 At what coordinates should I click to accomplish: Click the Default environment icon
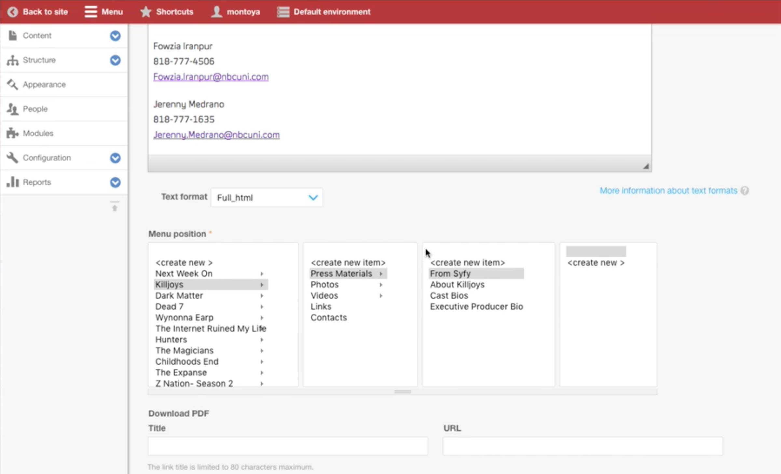coord(283,12)
